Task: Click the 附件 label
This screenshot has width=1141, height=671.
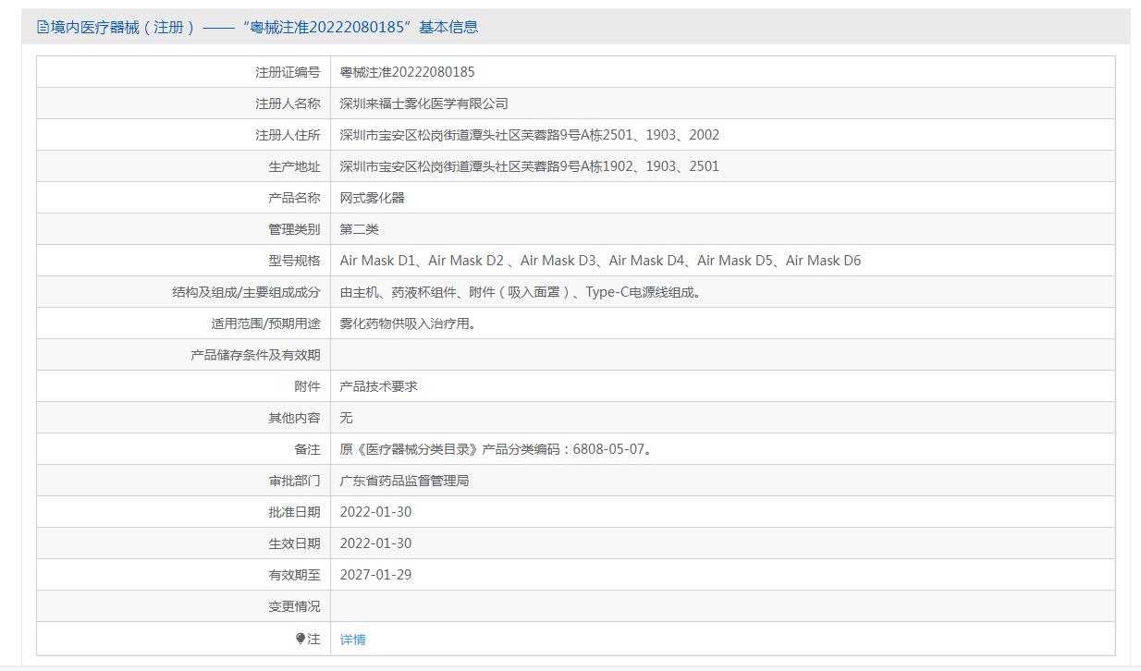Action: click(x=307, y=386)
